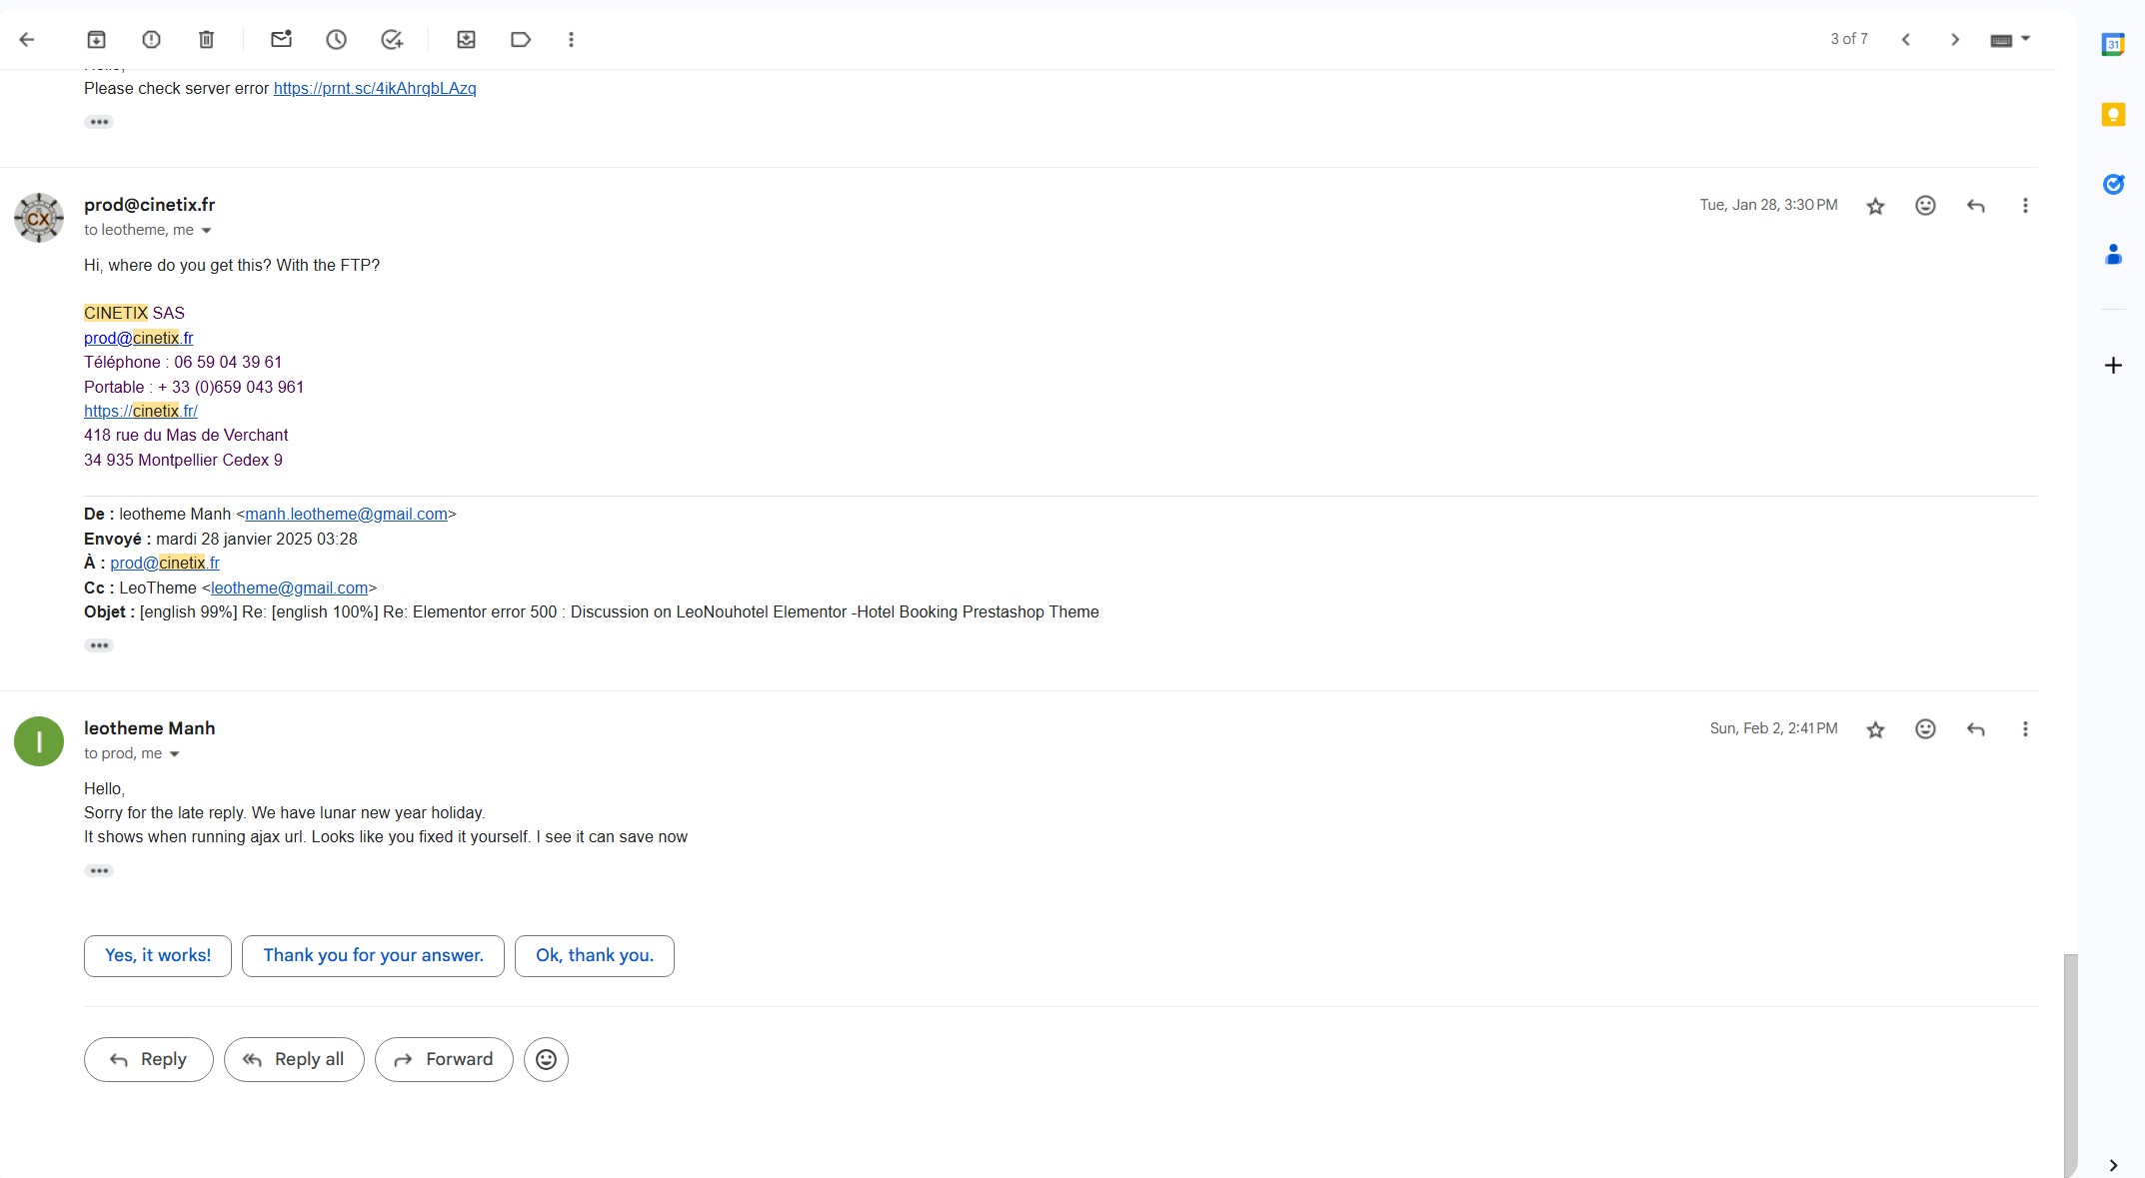
Task: Expand recipient details for 'to prod, me'
Action: coord(175,754)
